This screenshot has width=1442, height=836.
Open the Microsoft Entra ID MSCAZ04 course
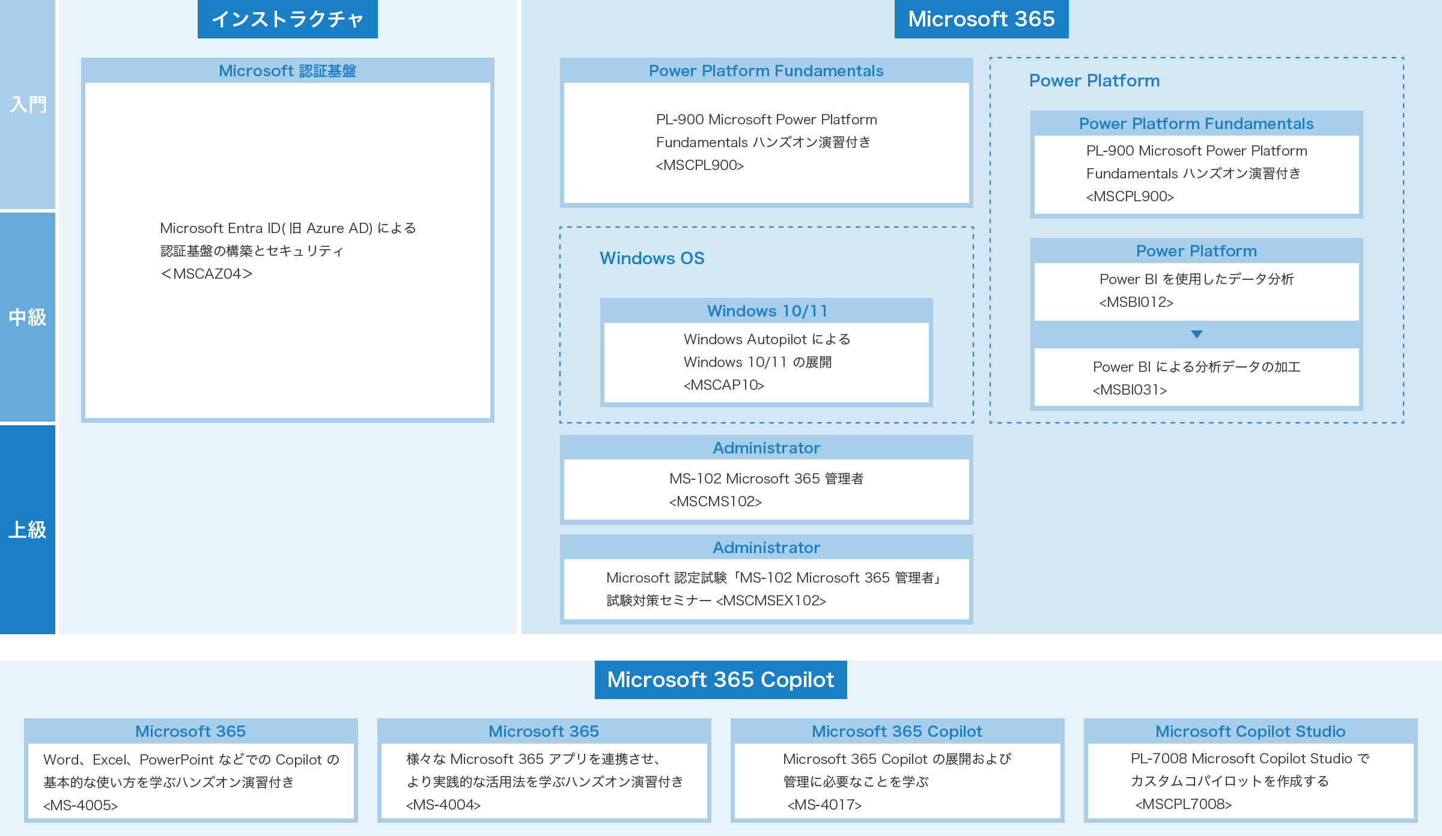288,250
